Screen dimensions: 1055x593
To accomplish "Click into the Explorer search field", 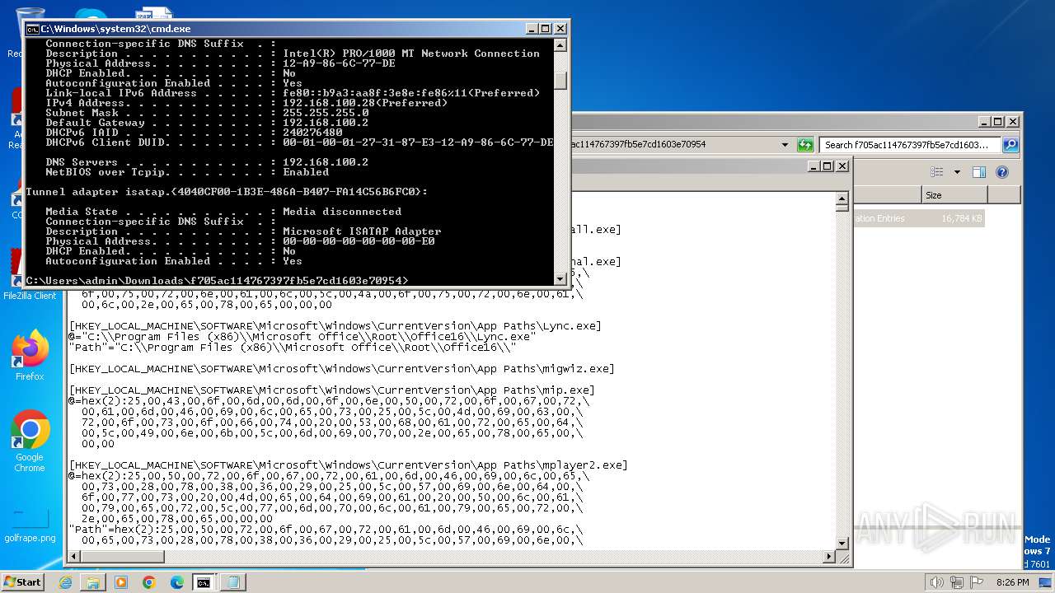I will [911, 145].
